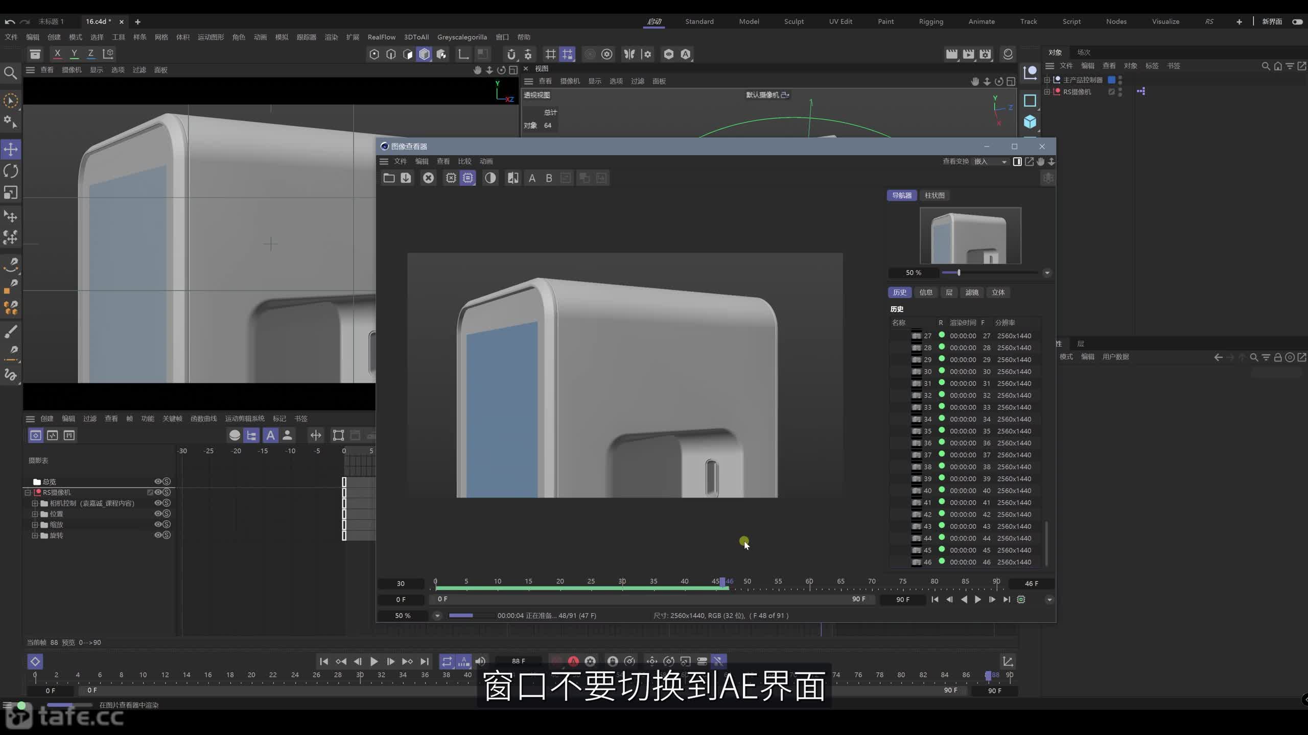Select the Scale tool in left toolbar

coord(11,192)
